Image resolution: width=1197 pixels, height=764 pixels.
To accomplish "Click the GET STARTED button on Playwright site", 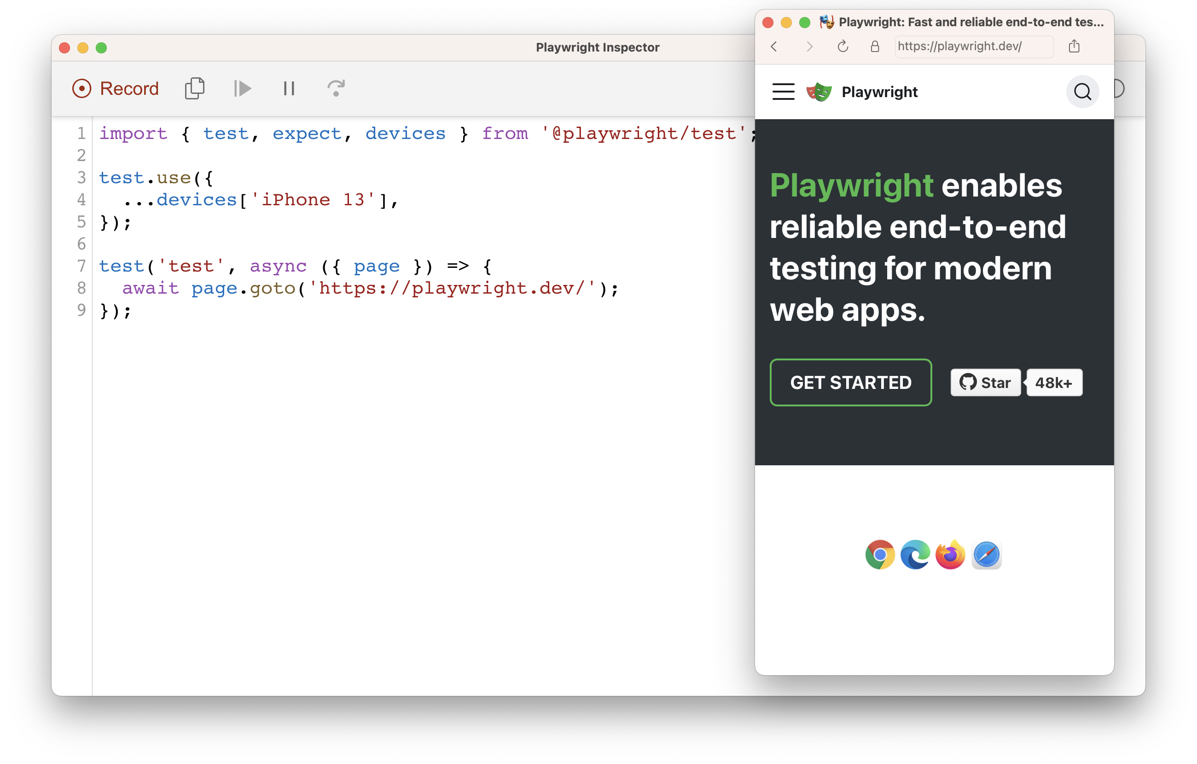I will click(x=851, y=381).
